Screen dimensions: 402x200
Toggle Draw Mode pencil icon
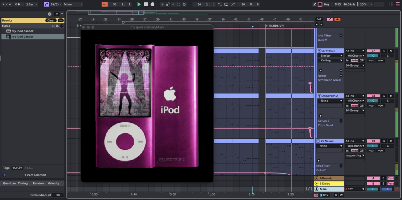pos(314,4)
